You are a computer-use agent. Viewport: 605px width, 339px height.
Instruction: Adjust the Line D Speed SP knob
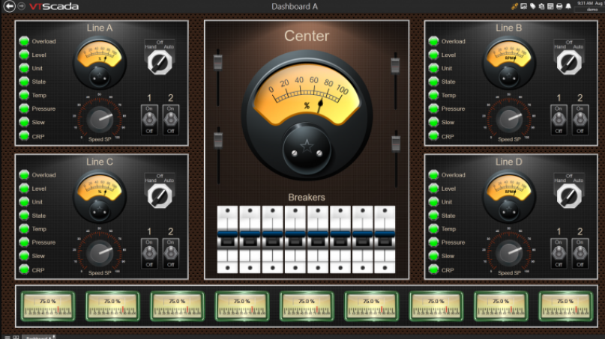509,253
